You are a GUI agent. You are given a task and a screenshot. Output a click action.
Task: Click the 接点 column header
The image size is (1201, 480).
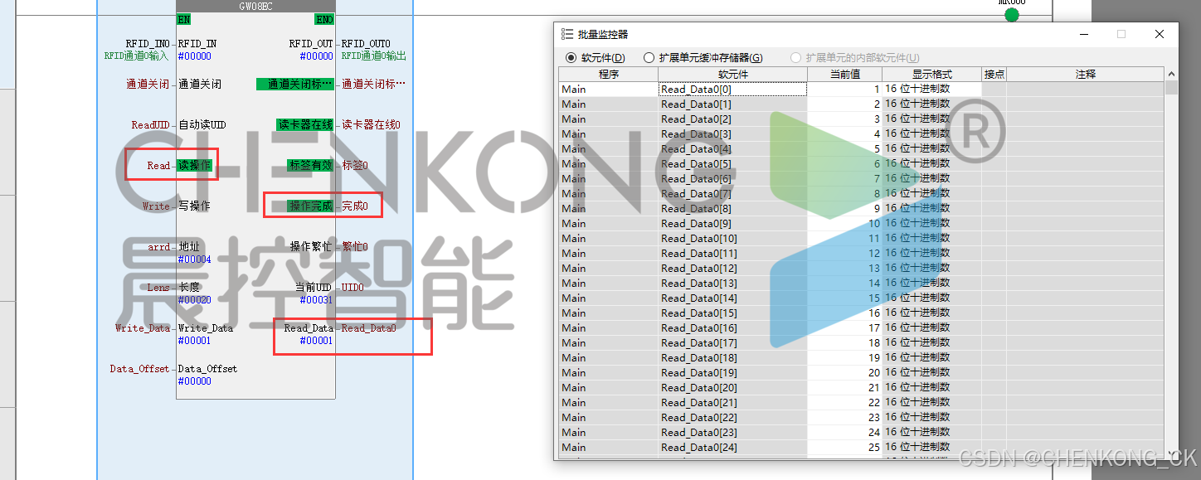(994, 74)
